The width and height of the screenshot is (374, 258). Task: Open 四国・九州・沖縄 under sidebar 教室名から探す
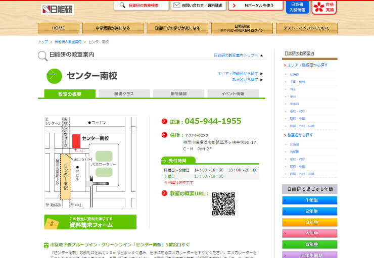click(302, 174)
